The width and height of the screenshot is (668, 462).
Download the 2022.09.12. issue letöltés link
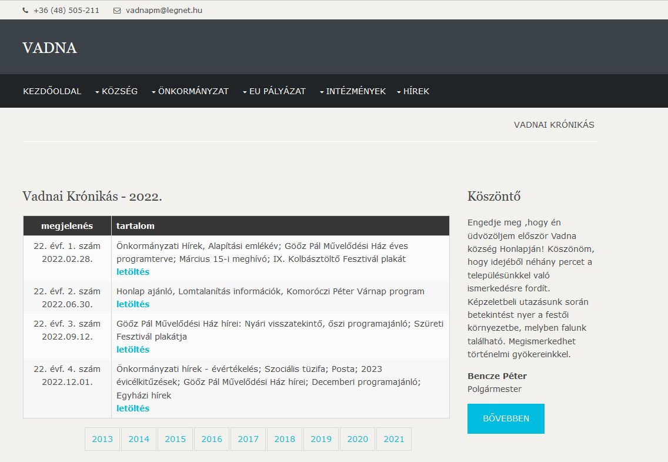coord(133,350)
